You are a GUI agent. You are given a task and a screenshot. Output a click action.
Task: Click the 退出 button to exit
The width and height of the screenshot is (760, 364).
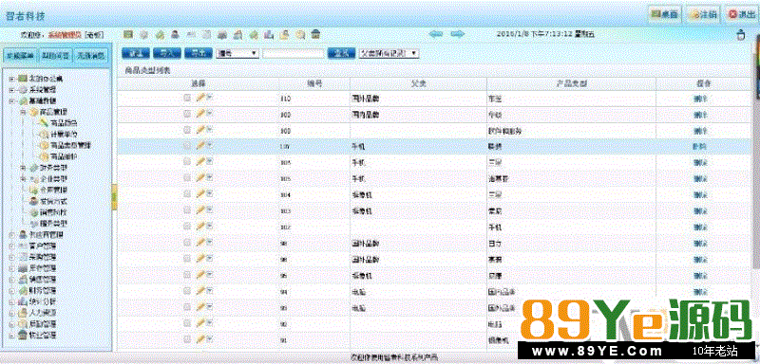(x=741, y=14)
